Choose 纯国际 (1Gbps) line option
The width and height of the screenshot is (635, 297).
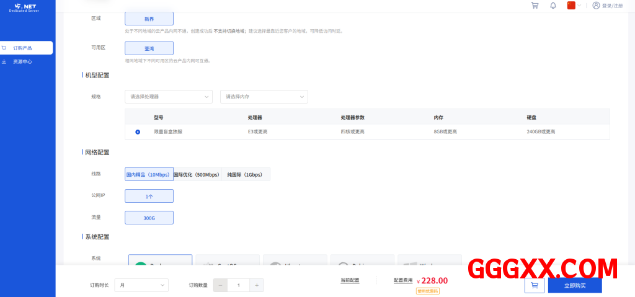click(245, 175)
